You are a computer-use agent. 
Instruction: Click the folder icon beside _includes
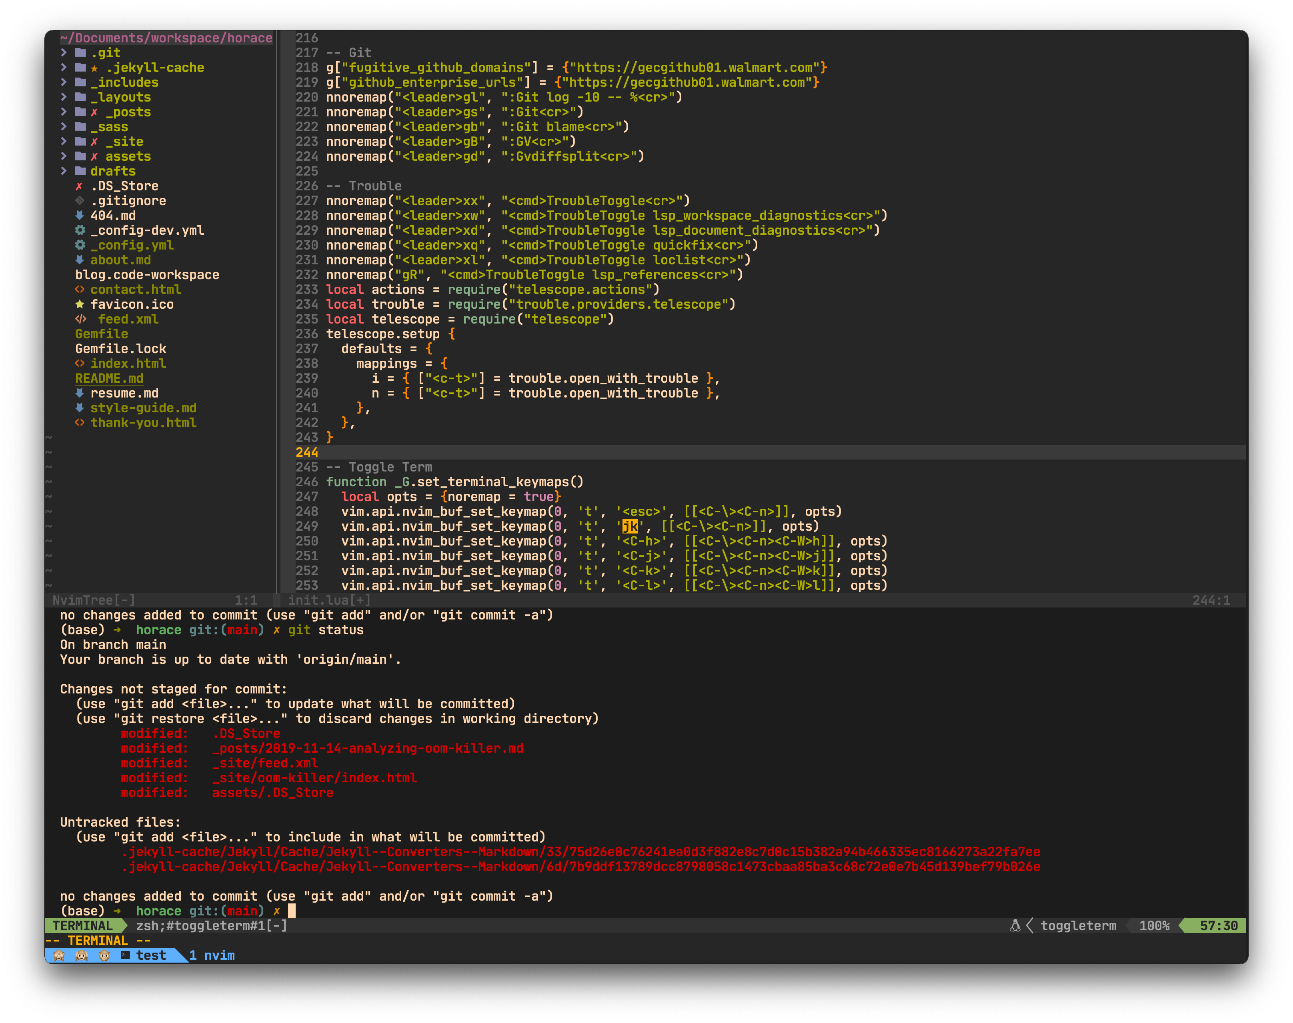point(80,82)
